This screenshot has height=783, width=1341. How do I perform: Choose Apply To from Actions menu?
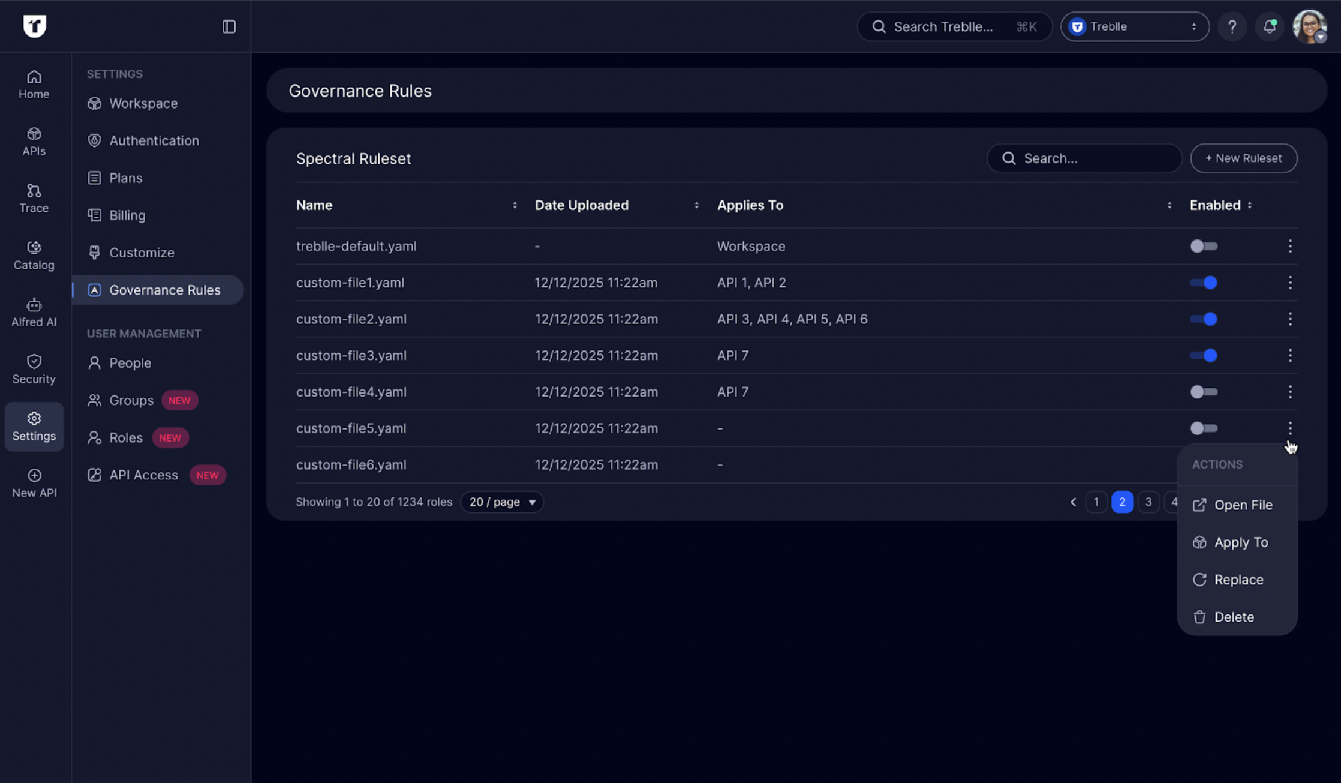pyautogui.click(x=1240, y=542)
